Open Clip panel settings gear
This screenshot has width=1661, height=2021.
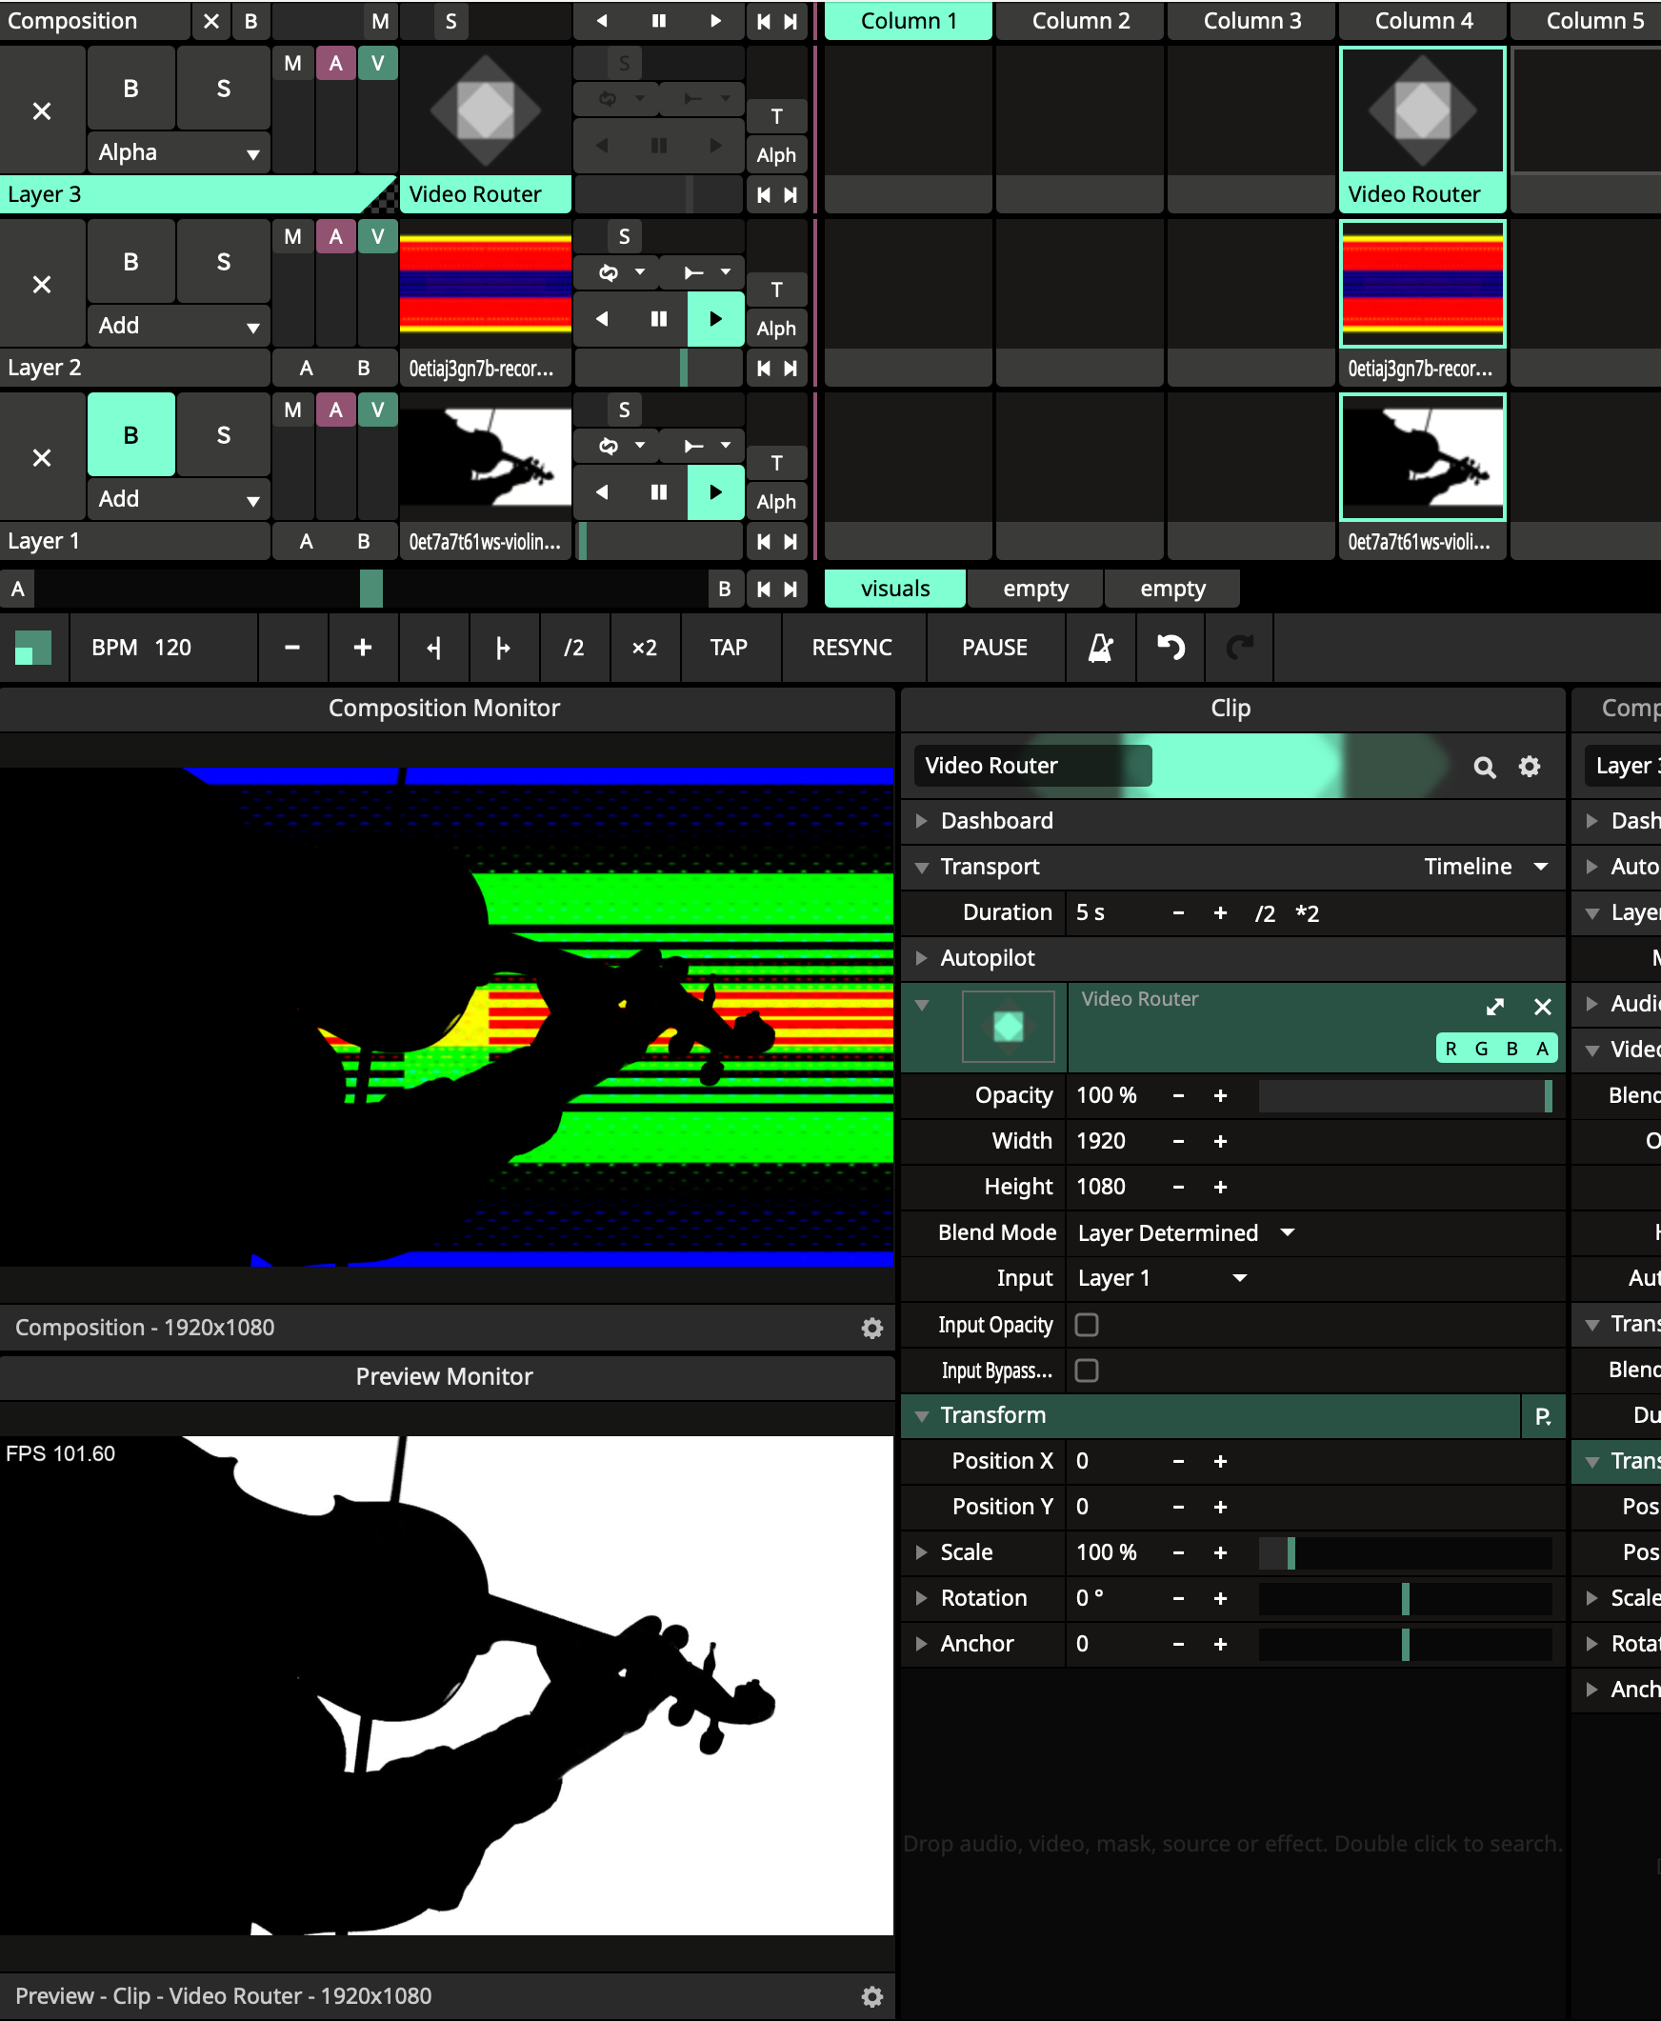(x=1529, y=767)
